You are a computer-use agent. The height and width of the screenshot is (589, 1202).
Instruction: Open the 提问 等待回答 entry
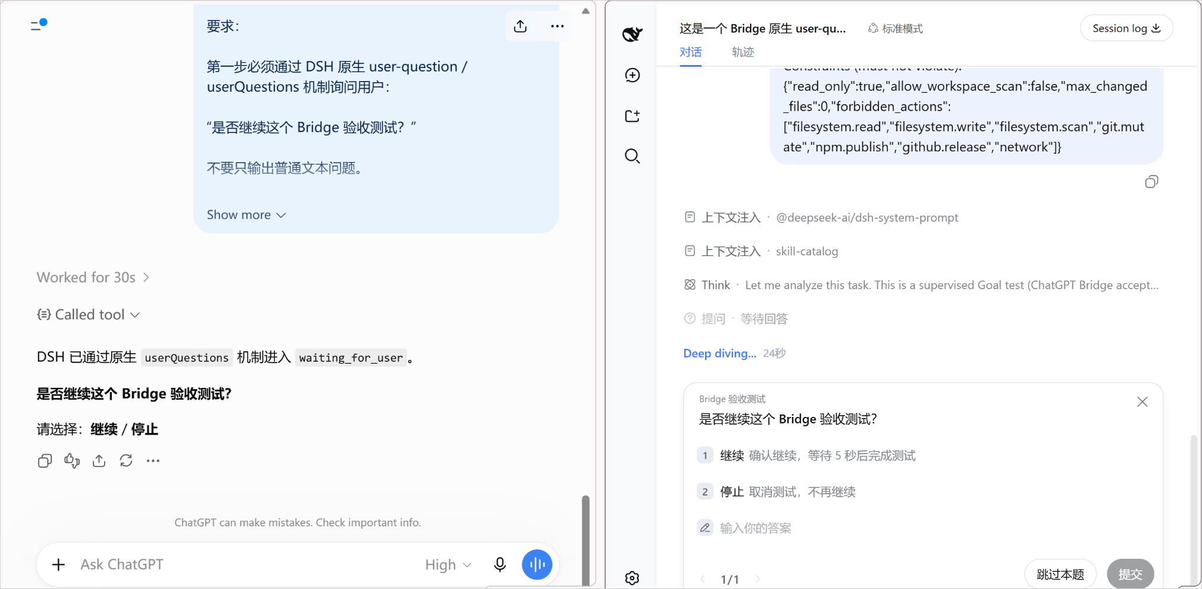(x=736, y=319)
